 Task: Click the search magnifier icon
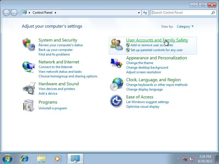213,13
